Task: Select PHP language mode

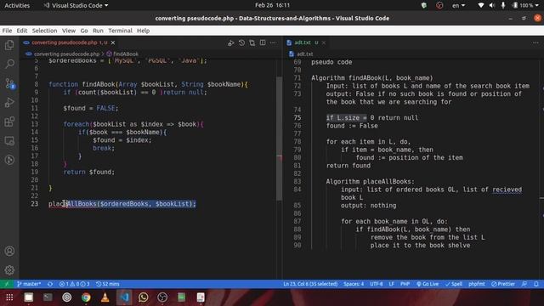Action: point(405,284)
